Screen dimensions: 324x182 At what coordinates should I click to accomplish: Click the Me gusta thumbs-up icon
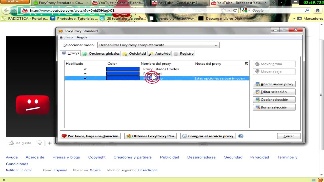[x=11, y=143]
